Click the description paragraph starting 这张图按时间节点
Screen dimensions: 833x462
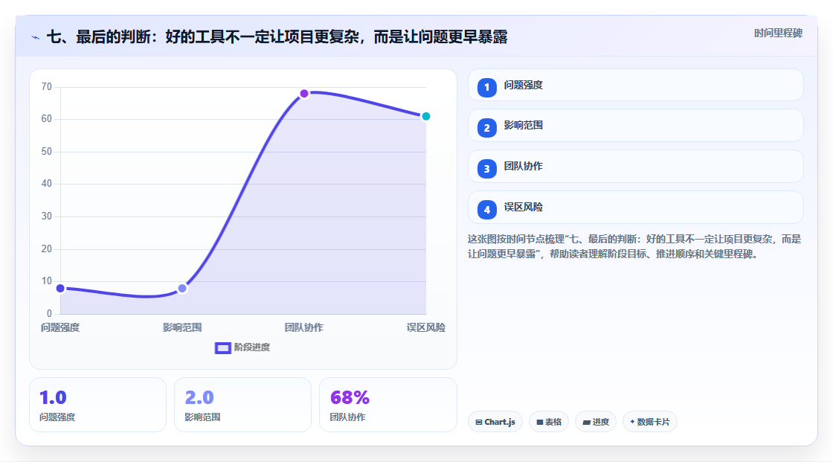634,247
